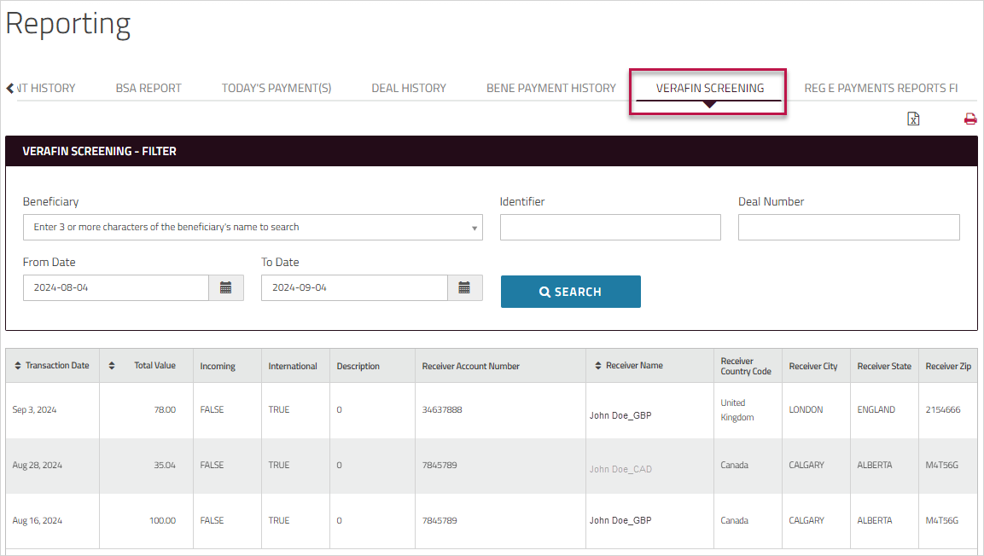Image resolution: width=984 pixels, height=556 pixels.
Task: Expand the Beneficiary dropdown
Action: coord(474,228)
